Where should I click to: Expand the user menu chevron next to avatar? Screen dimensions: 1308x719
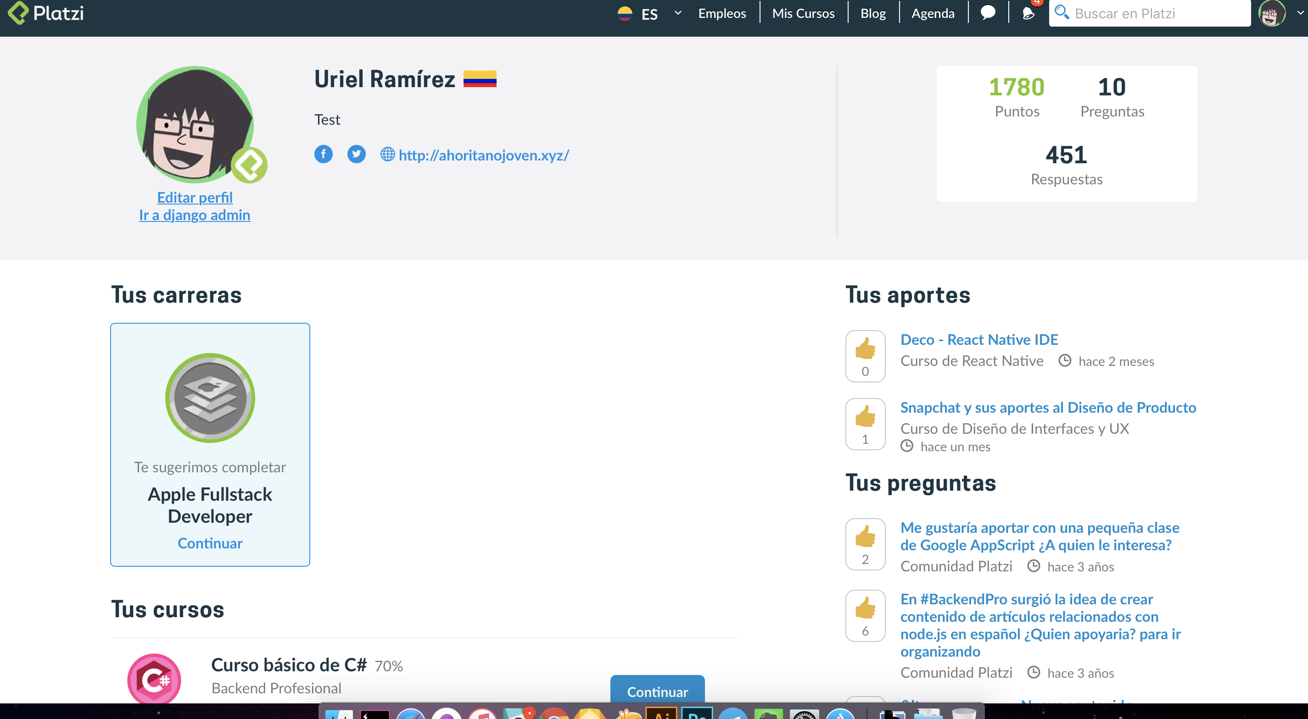[1300, 13]
